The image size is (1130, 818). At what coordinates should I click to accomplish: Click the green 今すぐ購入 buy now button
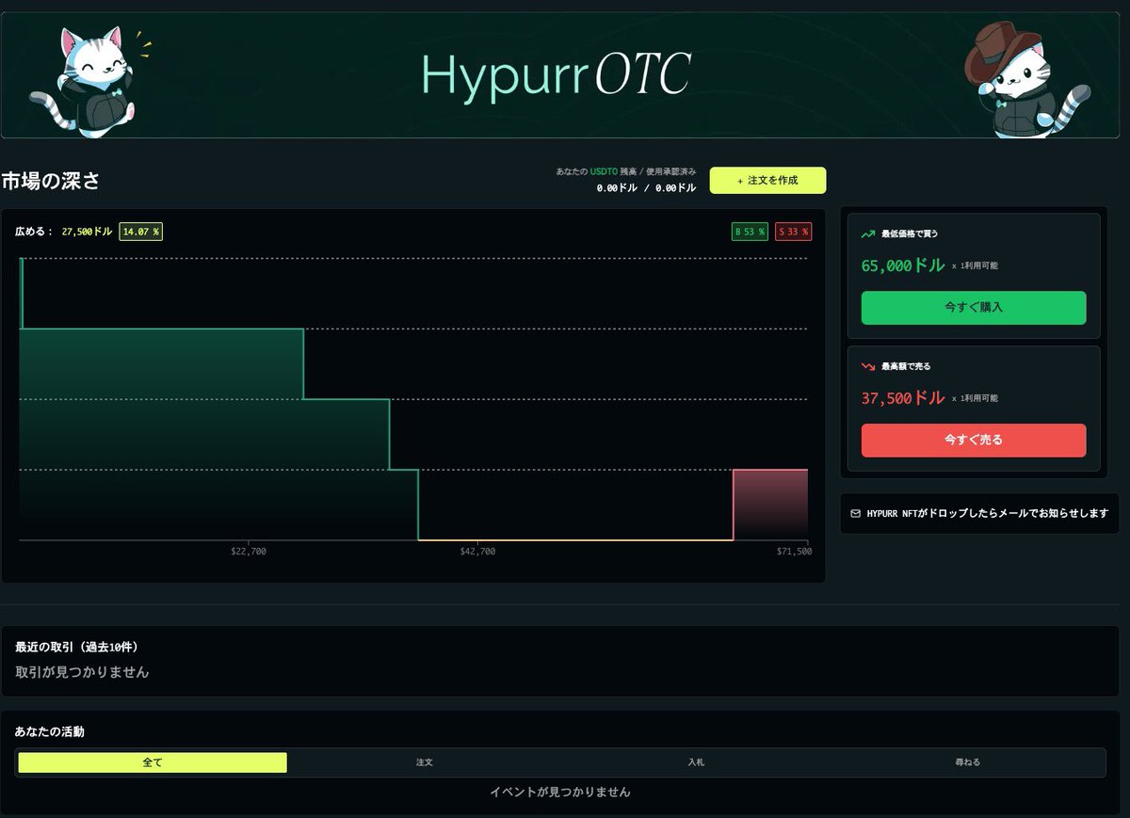point(974,308)
